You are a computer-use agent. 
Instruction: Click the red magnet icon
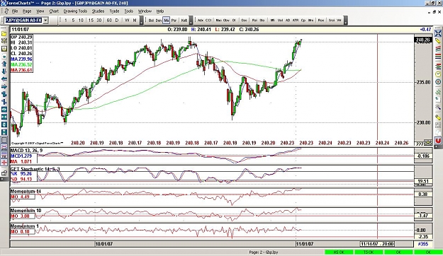(x=438, y=140)
